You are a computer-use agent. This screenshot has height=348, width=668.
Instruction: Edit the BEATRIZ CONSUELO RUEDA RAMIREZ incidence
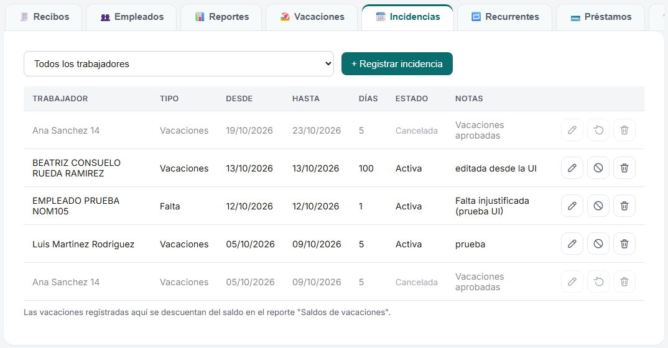[572, 168]
